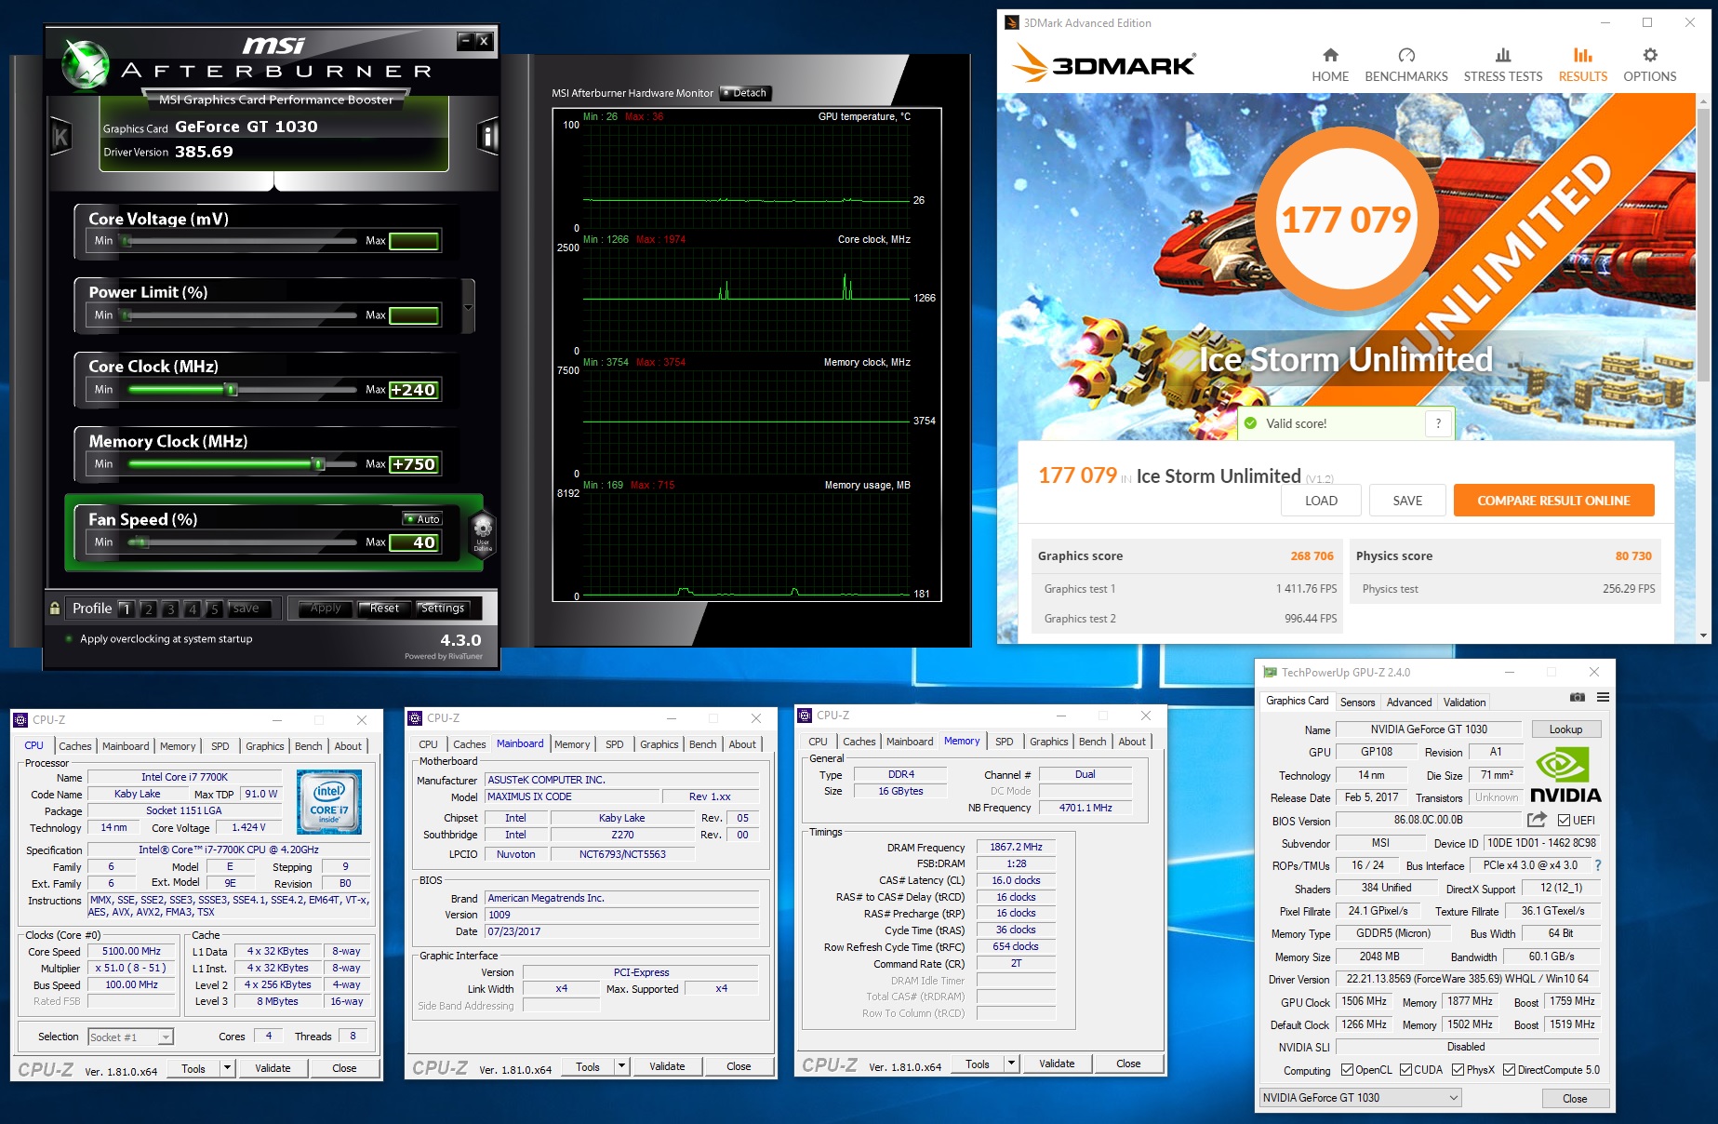Screen dimensions: 1718x1124
Task: Take GPU-Z screenshot with camera icon
Action: point(1577,698)
